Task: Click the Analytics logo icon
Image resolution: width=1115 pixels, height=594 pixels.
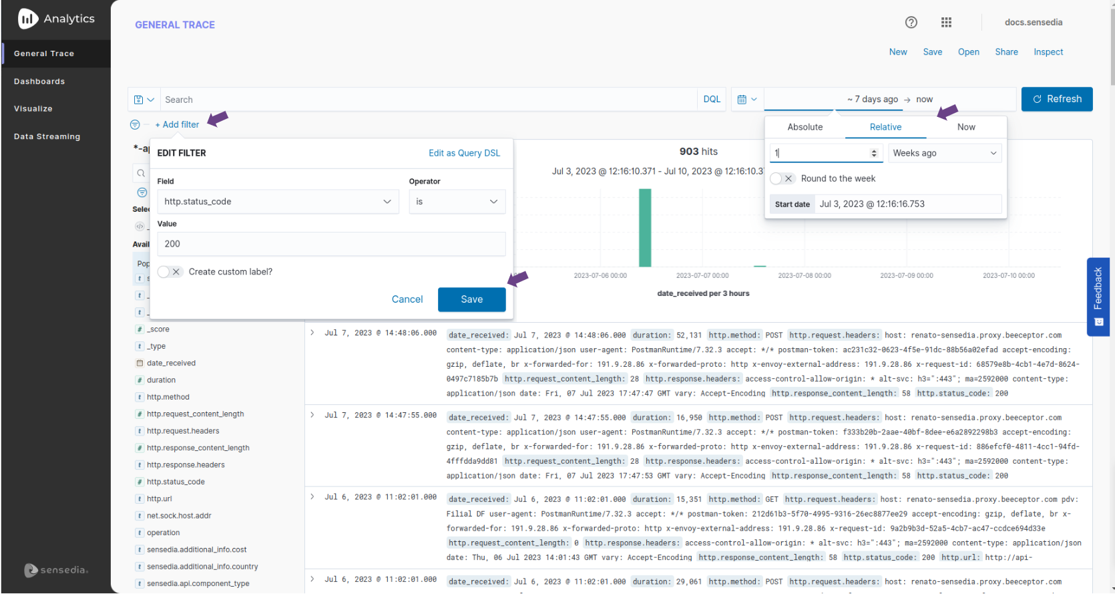Action: pyautogui.click(x=27, y=19)
